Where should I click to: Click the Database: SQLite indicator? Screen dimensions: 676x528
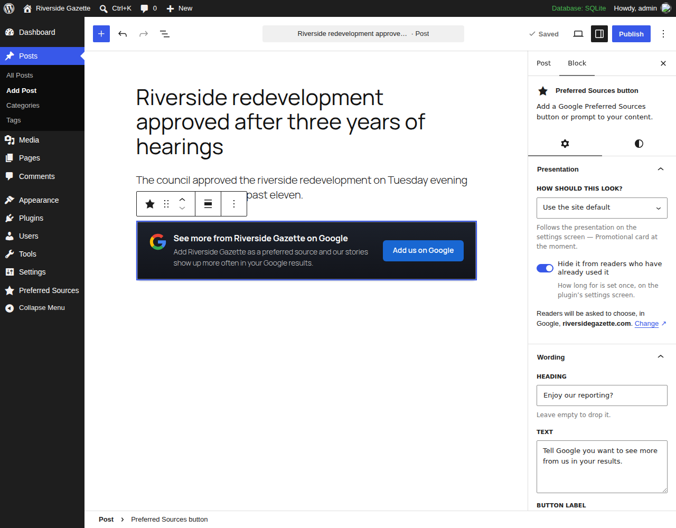tap(579, 8)
